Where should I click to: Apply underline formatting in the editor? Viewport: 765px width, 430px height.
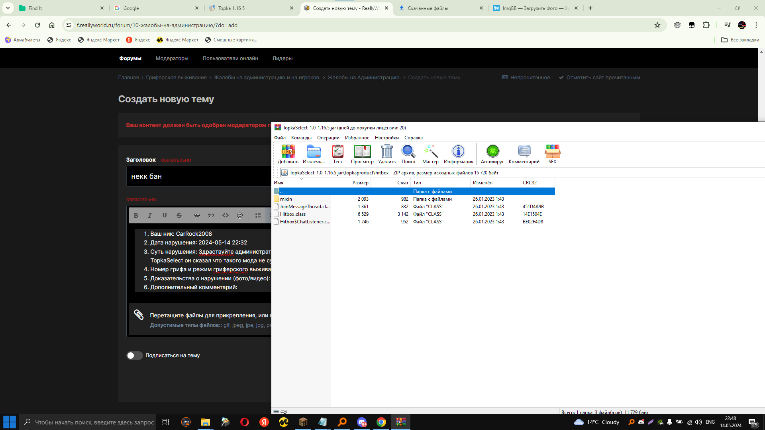pos(165,215)
